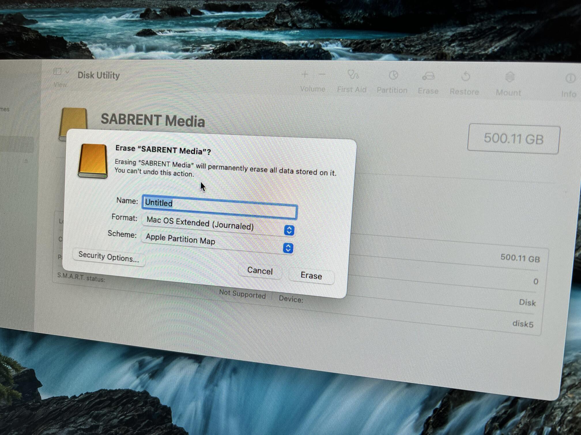Click the drive icon in the erase dialog
This screenshot has width=581, height=435.
pyautogui.click(x=93, y=161)
